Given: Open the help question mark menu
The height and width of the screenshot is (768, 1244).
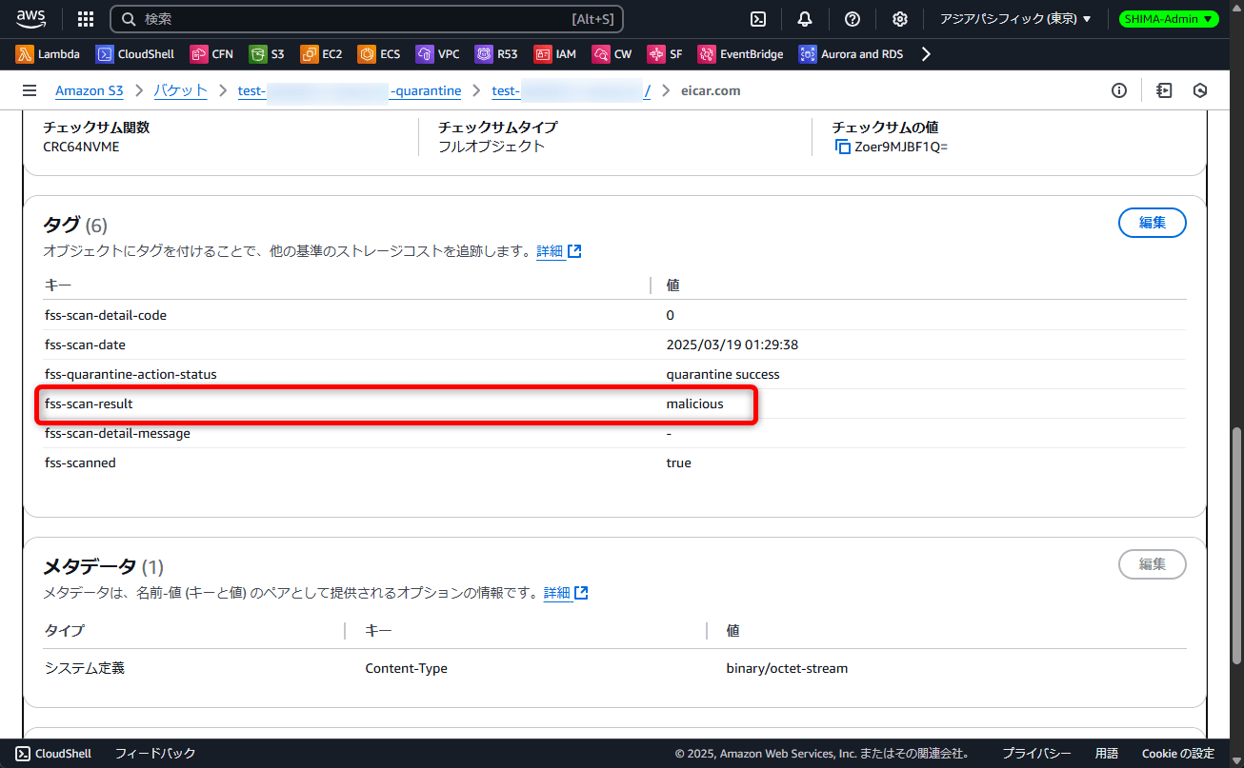Looking at the screenshot, I should point(853,19).
